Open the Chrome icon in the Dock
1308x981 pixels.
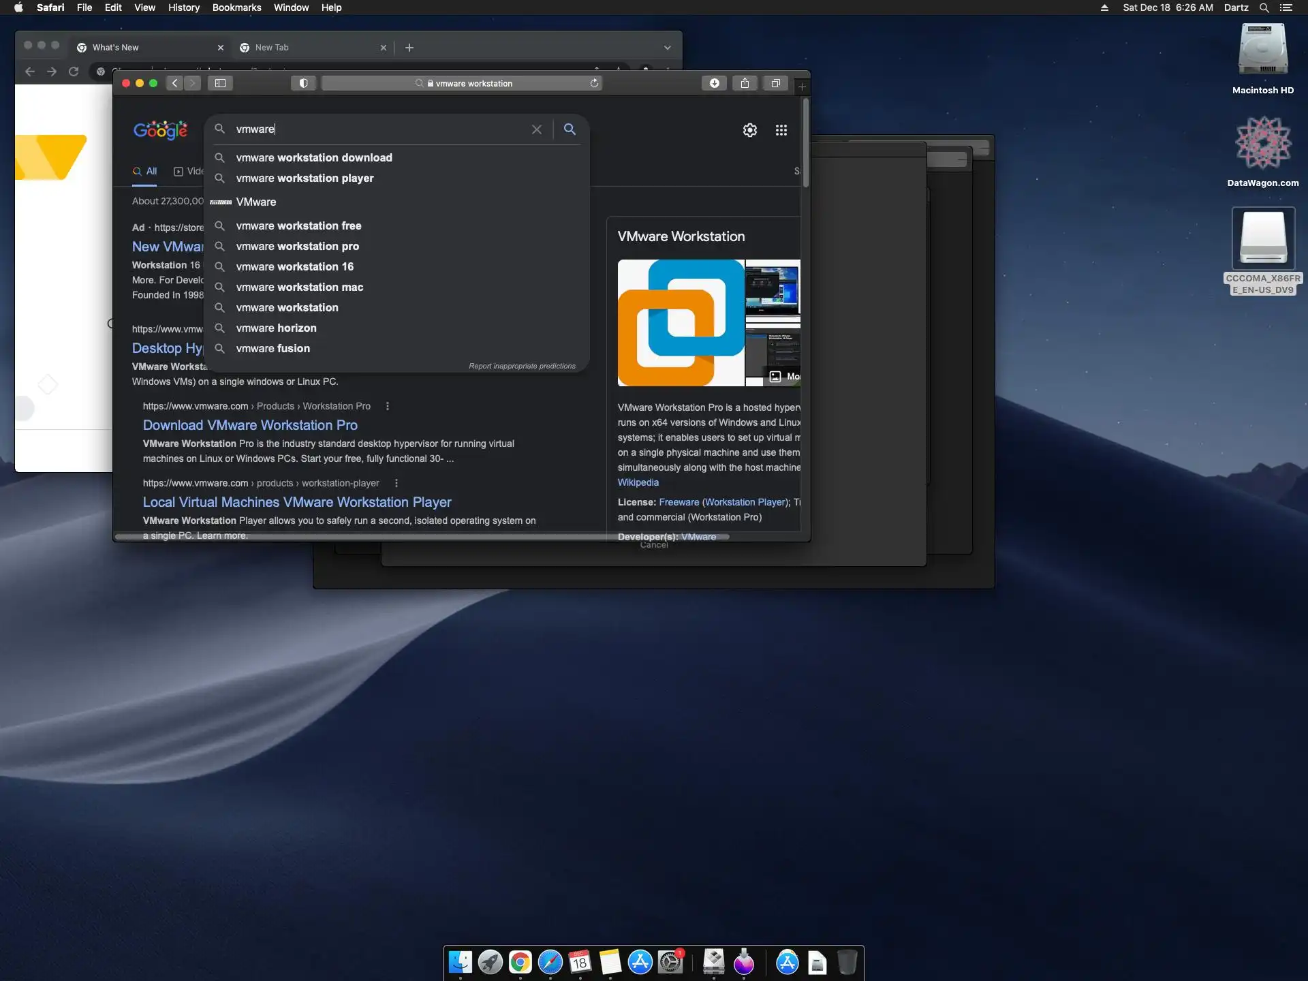tap(520, 962)
